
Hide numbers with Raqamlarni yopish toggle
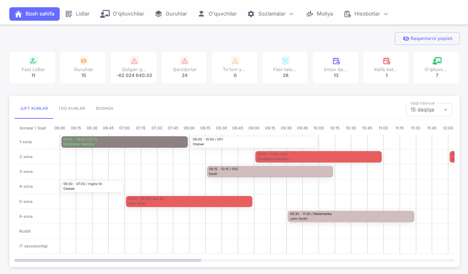pos(427,38)
